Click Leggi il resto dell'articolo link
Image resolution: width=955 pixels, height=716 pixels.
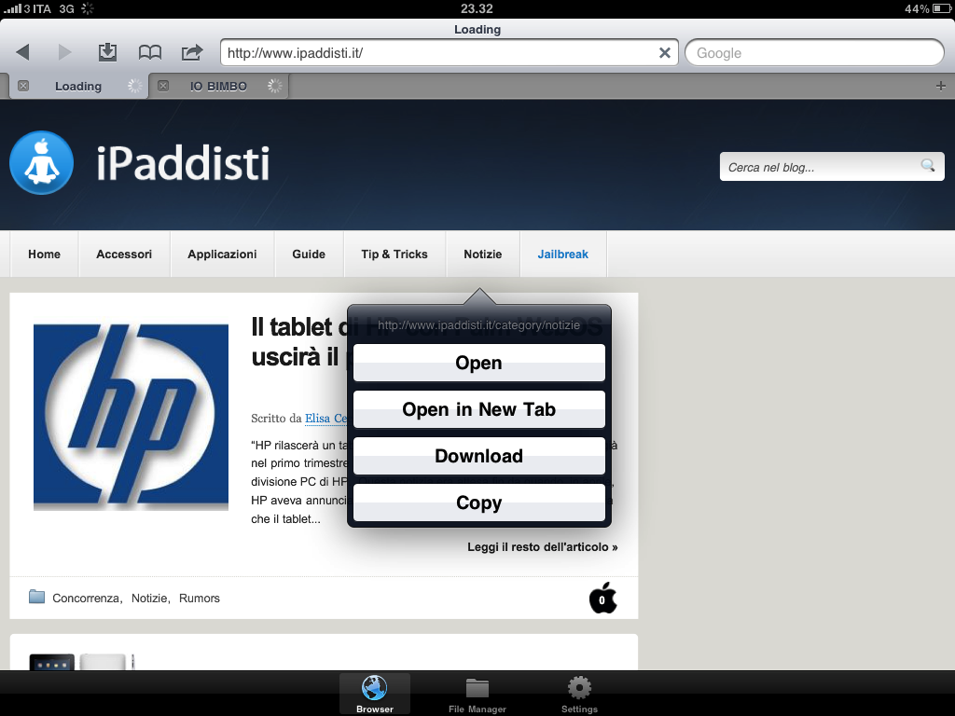coord(543,546)
